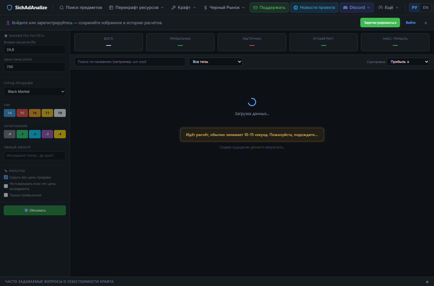The image size is (434, 286).
Task: Click the loading spinner
Action: coord(252,102)
